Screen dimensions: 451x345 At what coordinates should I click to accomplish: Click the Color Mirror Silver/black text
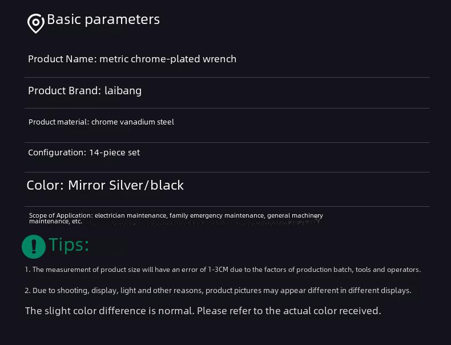(x=105, y=185)
